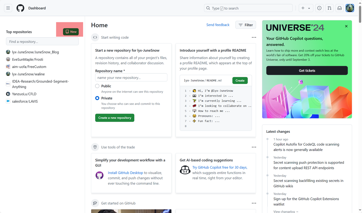The width and height of the screenshot is (362, 213).
Task: Click the Copilot robot icon
Action: (x=185, y=170)
